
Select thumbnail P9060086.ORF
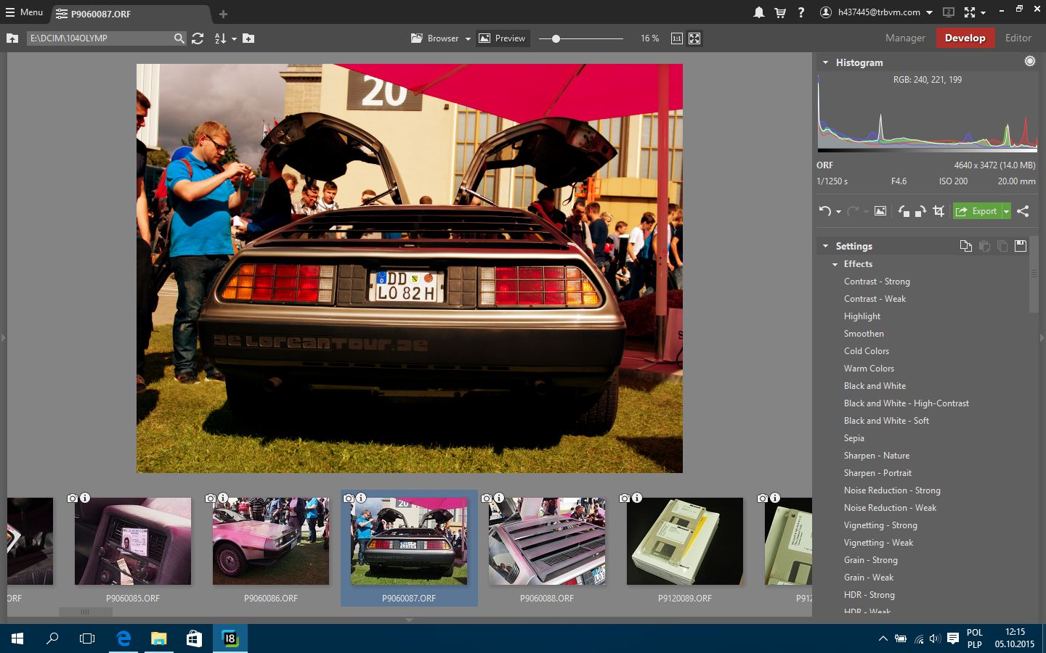(271, 541)
